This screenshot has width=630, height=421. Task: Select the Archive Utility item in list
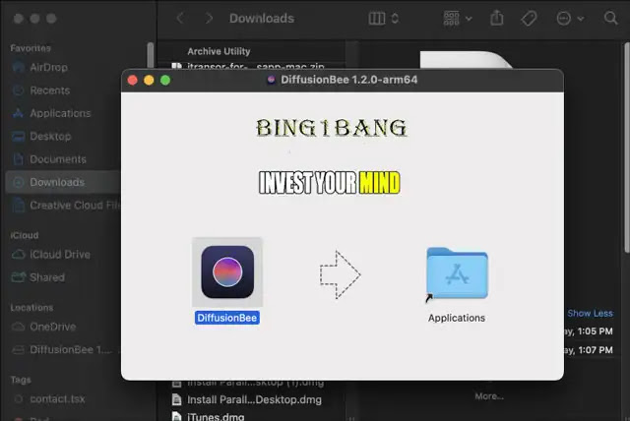[x=219, y=51]
